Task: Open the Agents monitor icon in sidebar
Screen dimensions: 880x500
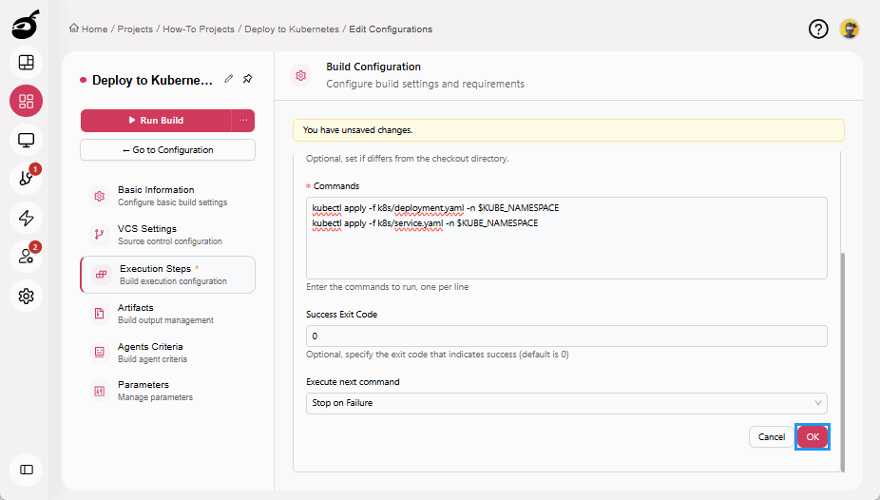Action: tap(26, 140)
